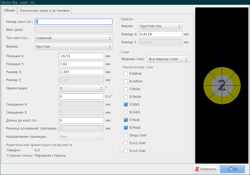Click the Номер конт.пл. text field

coord(73,22)
